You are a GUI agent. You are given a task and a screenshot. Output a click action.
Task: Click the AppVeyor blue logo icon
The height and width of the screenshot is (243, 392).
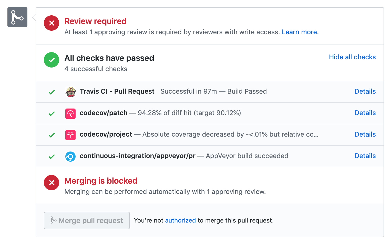pos(70,156)
